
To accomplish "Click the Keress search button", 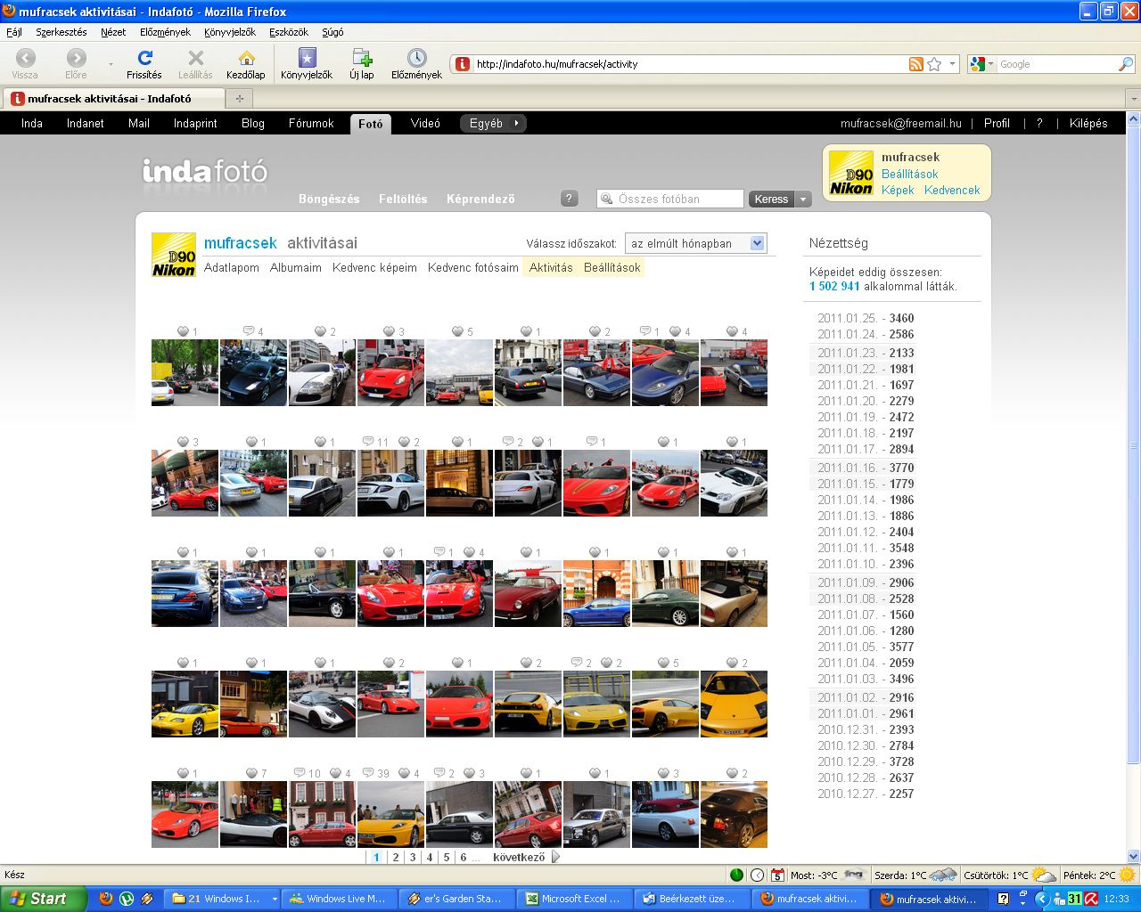I will coord(771,199).
